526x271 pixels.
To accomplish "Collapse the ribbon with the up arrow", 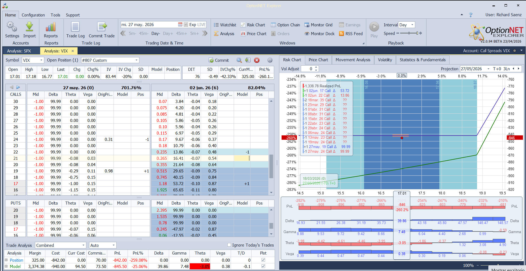I will (462, 15).
